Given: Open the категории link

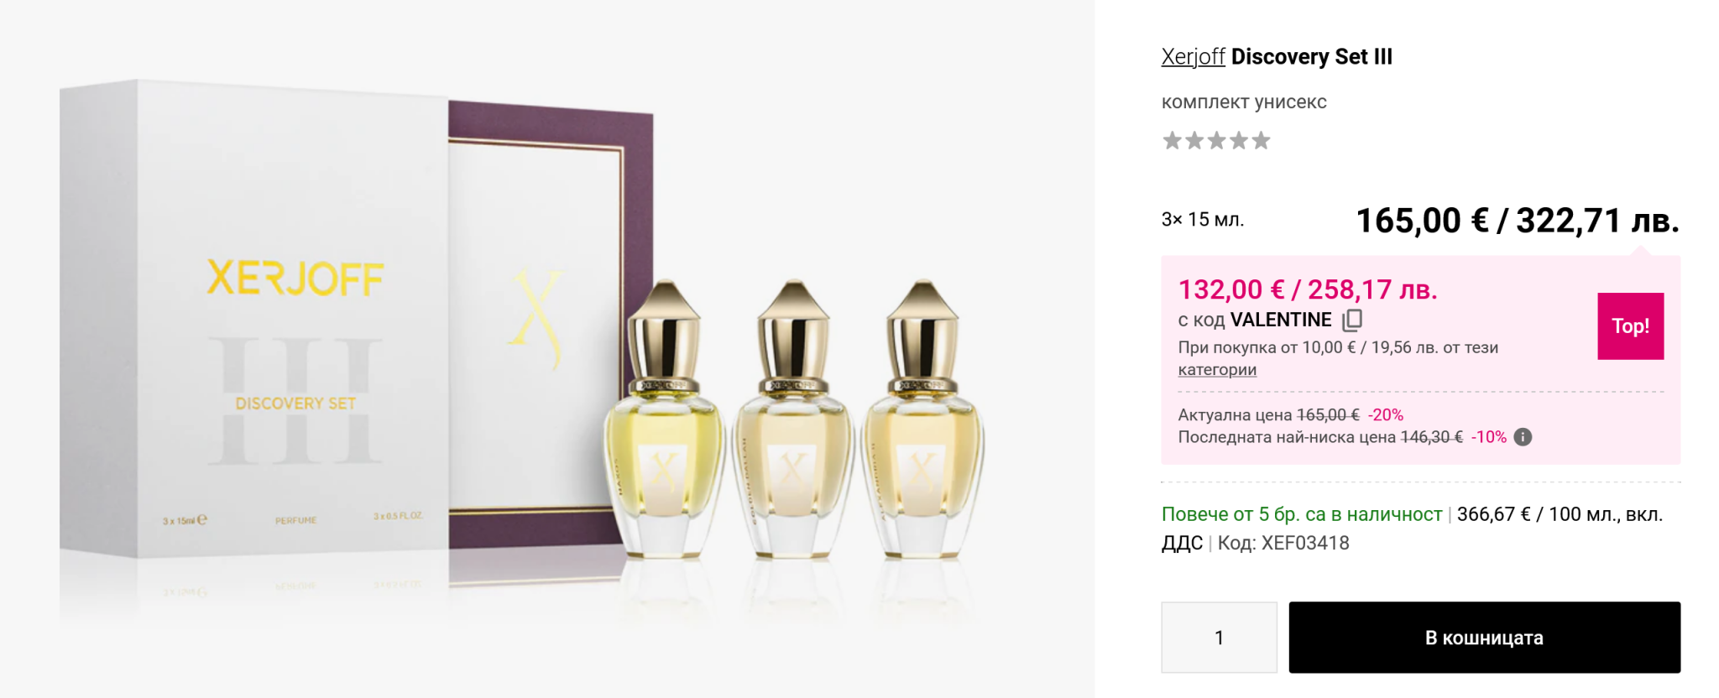Looking at the screenshot, I should coord(1217,370).
